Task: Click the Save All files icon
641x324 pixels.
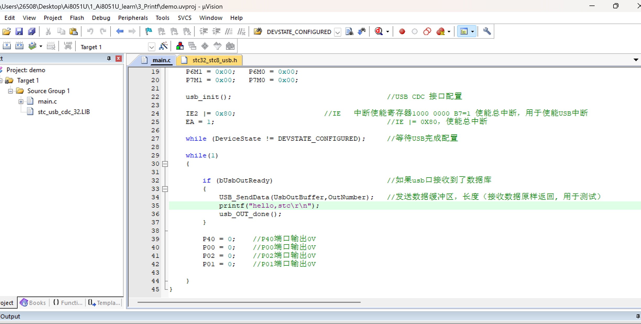Action: tap(32, 32)
